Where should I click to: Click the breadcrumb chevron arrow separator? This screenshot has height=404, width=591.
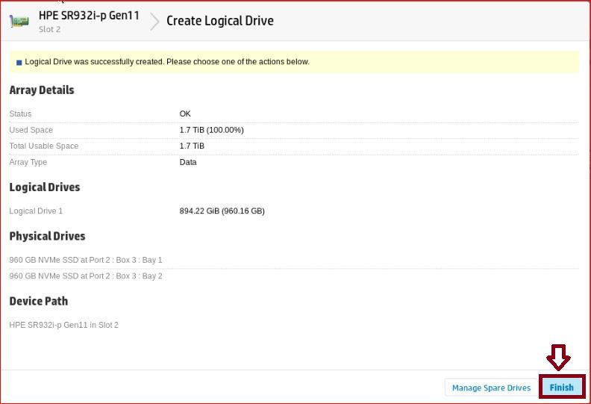click(x=154, y=21)
